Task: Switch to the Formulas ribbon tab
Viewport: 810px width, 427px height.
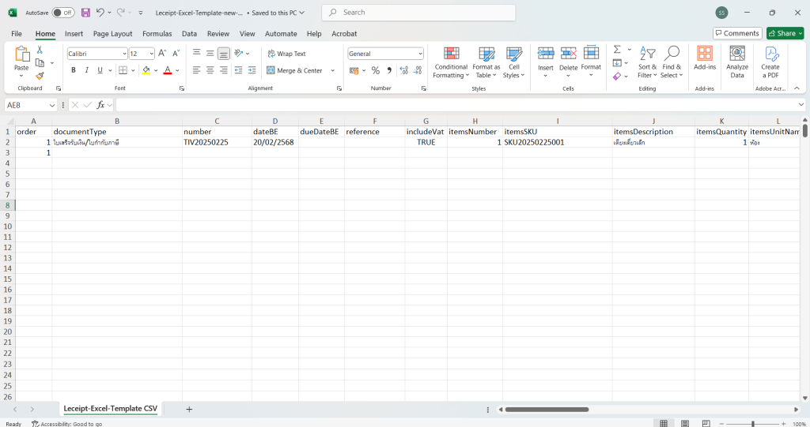Action: (157, 33)
